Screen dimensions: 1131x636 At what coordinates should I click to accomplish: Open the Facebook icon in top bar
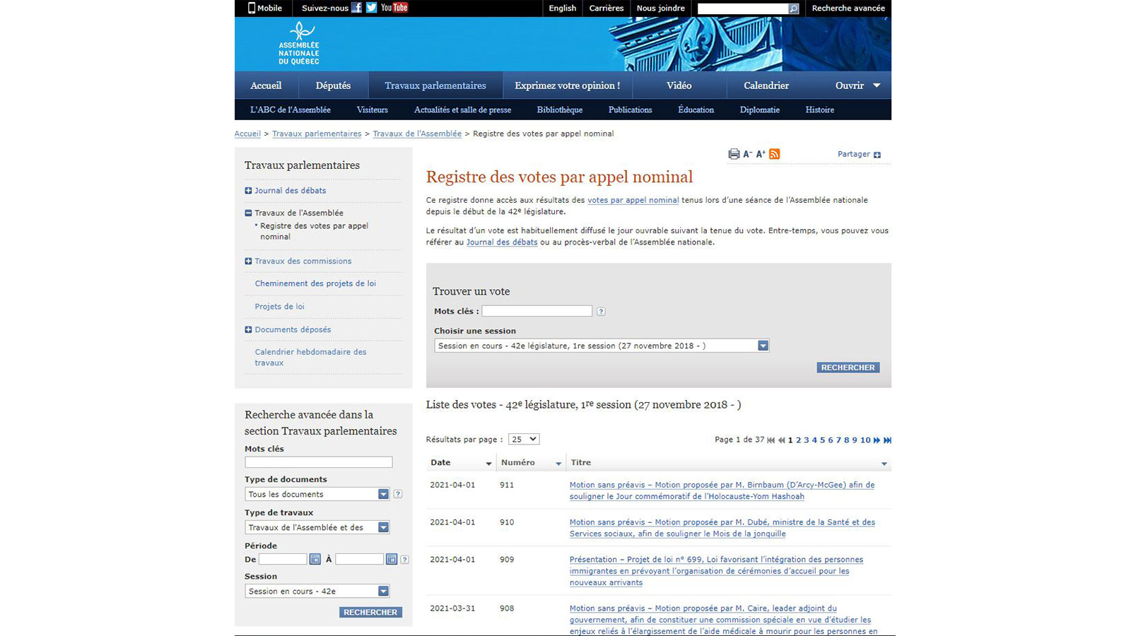[x=356, y=8]
